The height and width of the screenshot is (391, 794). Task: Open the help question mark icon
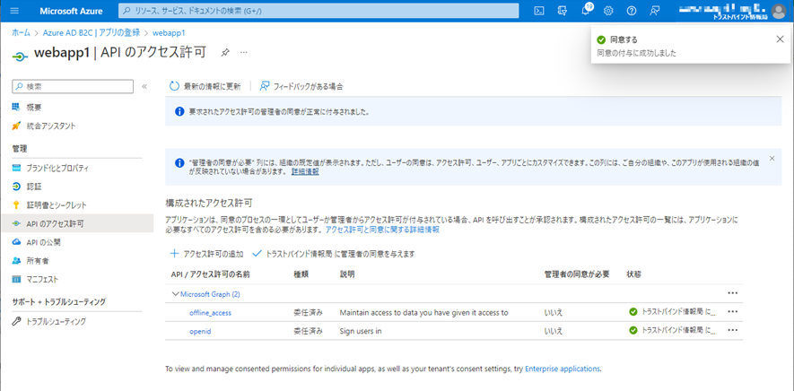tap(633, 11)
